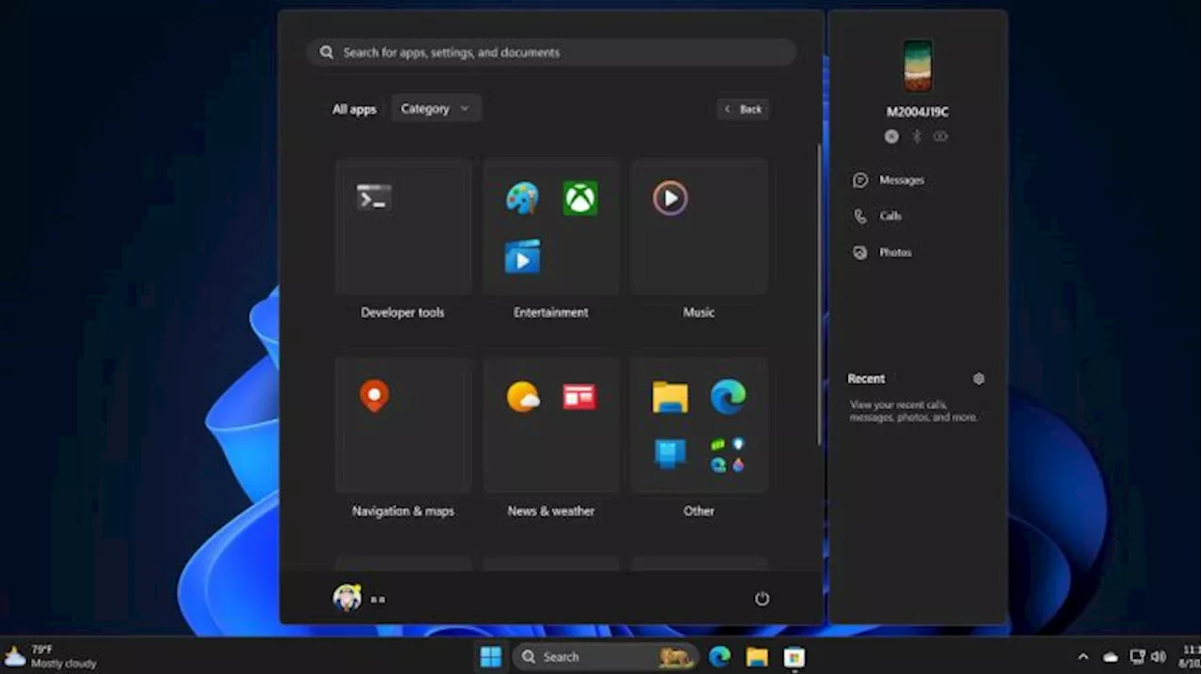Click the Start menu vertical scrollbar
This screenshot has height=674, width=1202.
(x=819, y=294)
